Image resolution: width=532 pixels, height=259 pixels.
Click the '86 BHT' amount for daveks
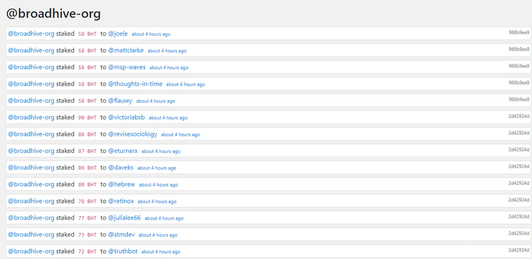[x=87, y=168]
